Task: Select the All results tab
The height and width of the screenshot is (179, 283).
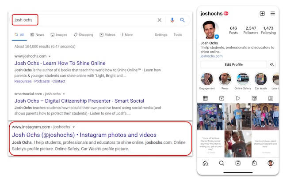Action: click(19, 34)
